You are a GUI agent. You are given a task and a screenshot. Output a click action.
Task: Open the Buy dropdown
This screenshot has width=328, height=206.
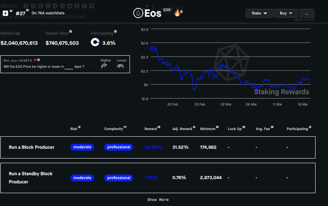[x=286, y=13]
